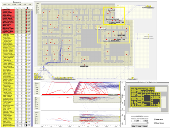170x128 pixels.
Task: Click the red color dot in Valdez, Max row
Action: click(27, 10)
